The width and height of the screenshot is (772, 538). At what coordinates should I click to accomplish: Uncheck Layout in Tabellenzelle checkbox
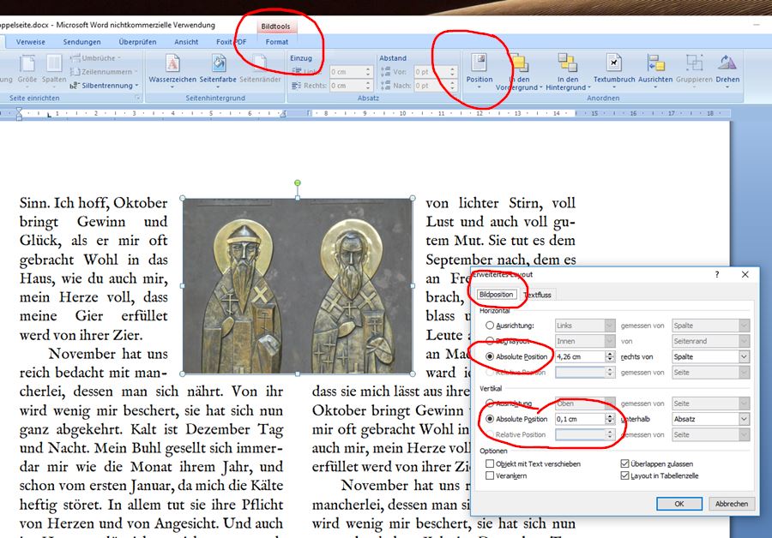pos(624,475)
